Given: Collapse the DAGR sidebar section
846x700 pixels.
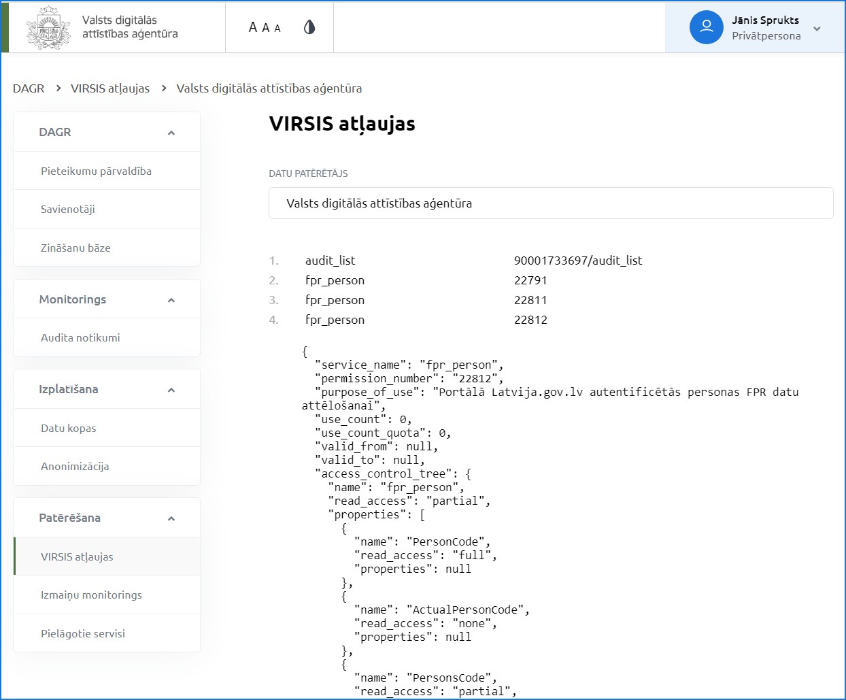Looking at the screenshot, I should pyautogui.click(x=171, y=133).
